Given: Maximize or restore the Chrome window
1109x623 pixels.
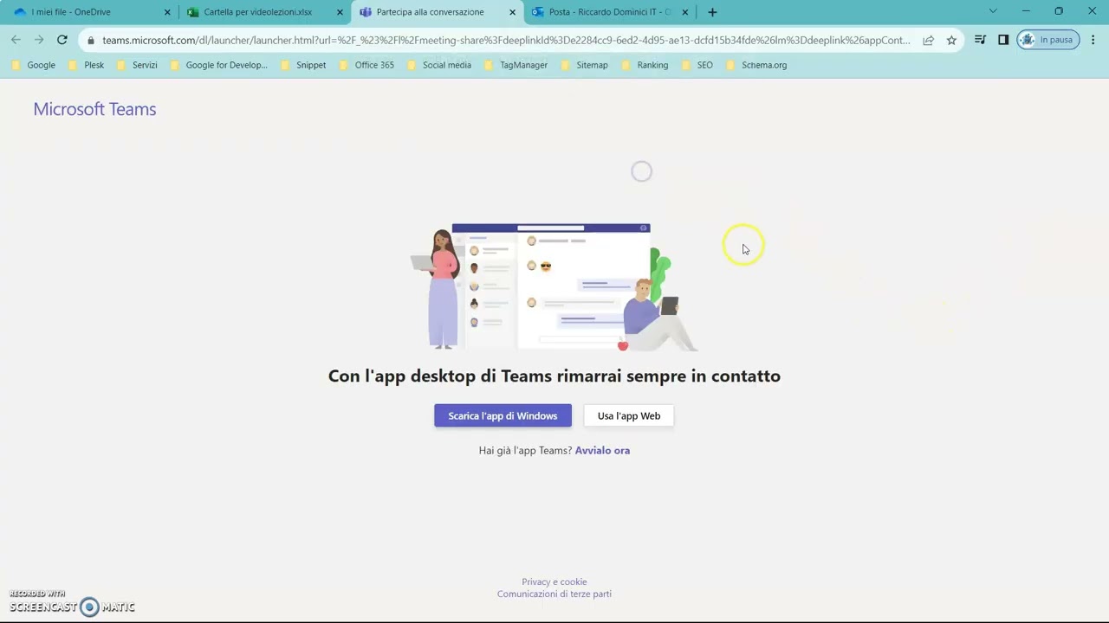Looking at the screenshot, I should click(1059, 11).
